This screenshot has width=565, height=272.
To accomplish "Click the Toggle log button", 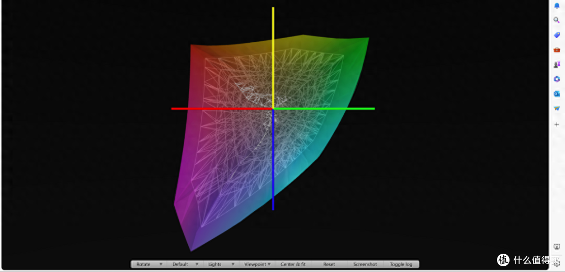I will tap(401, 264).
